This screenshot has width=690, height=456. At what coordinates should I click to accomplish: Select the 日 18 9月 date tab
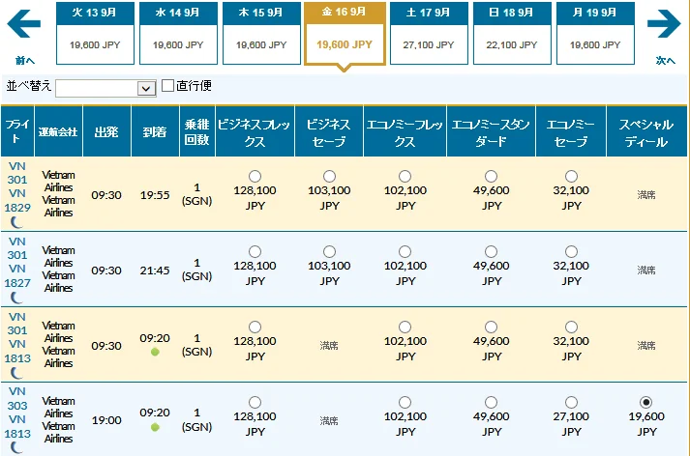(x=512, y=34)
